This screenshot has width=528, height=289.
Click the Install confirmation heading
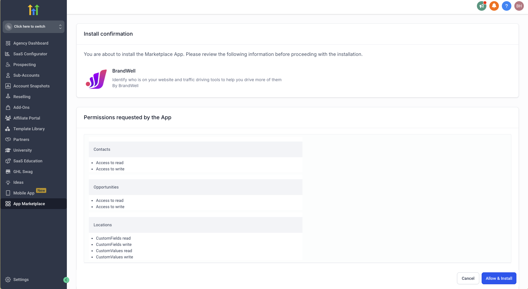(108, 34)
